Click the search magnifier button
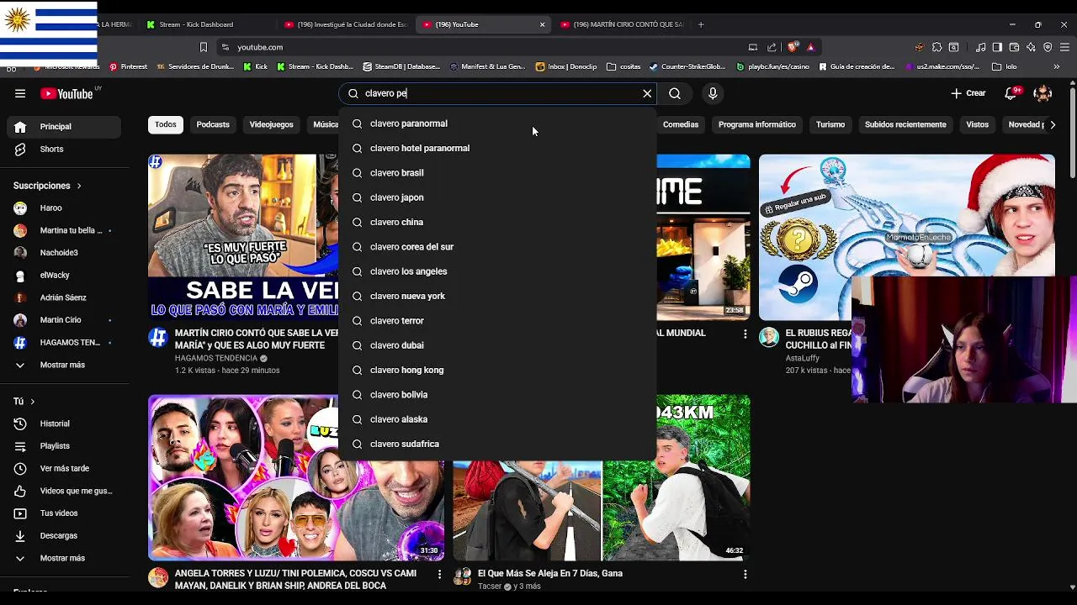 pos(675,93)
